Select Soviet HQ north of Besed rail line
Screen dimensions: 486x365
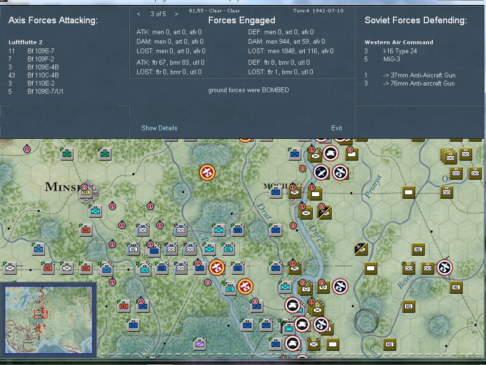[418, 249]
